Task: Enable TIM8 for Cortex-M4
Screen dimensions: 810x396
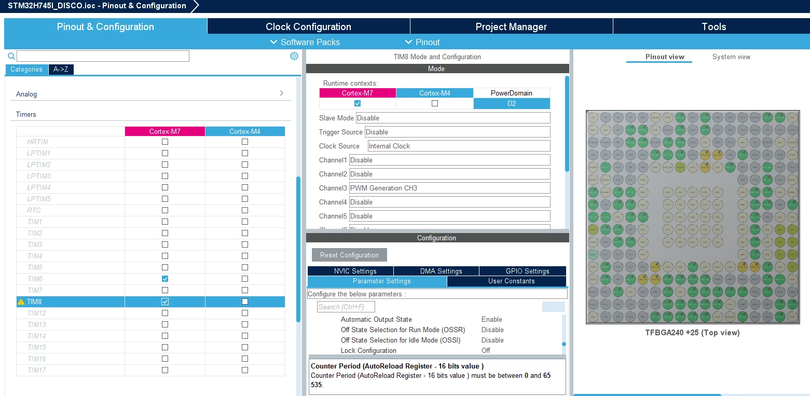Action: coord(245,302)
